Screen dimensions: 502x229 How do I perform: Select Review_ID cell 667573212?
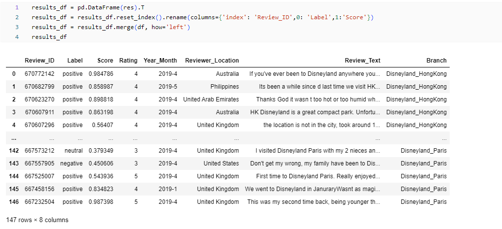point(39,150)
